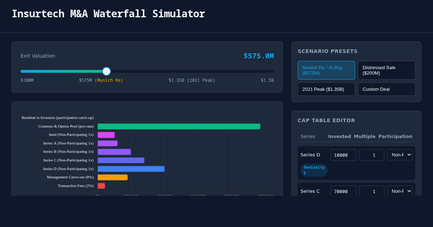
Task: Click the 'Participation' column header
Action: click(395, 136)
